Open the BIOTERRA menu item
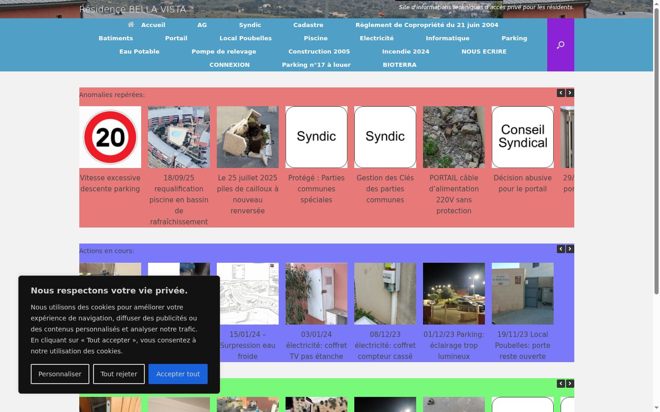660x412 pixels. [400, 65]
